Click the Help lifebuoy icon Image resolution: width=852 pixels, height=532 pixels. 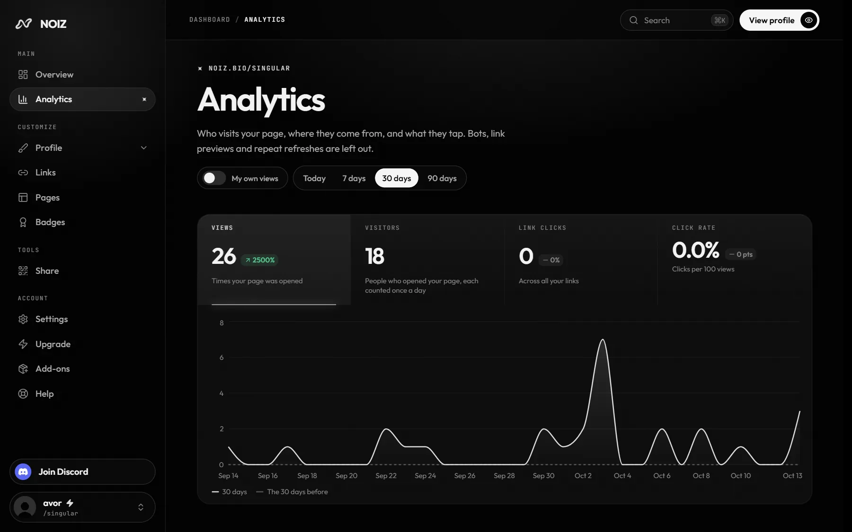tap(23, 393)
